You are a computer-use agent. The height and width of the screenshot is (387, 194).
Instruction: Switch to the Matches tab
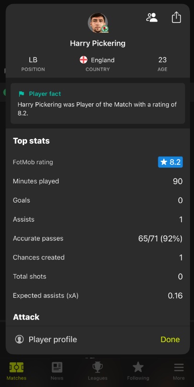(x=17, y=371)
